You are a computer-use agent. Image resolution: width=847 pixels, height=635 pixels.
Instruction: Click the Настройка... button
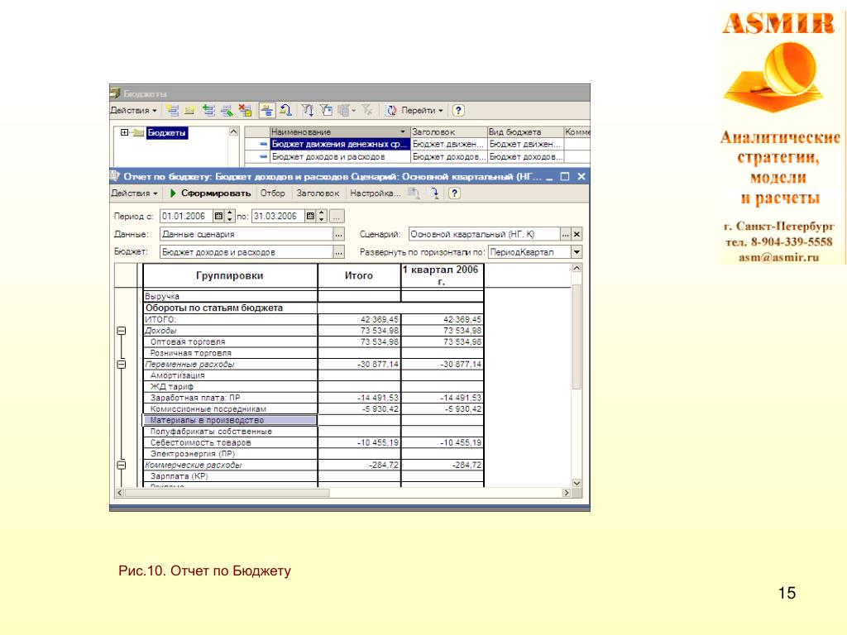[x=375, y=193]
